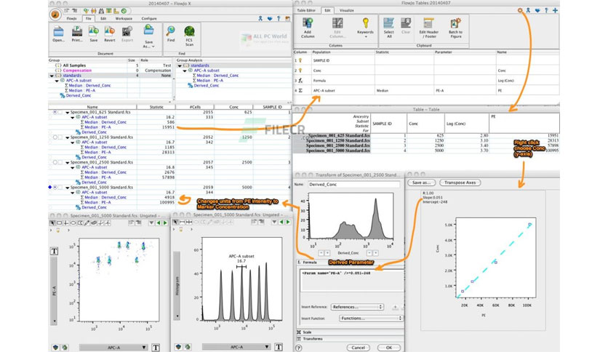Viewport: 608px width, 352px height.
Task: Click Select All in Tables ribbon
Action: (x=389, y=28)
